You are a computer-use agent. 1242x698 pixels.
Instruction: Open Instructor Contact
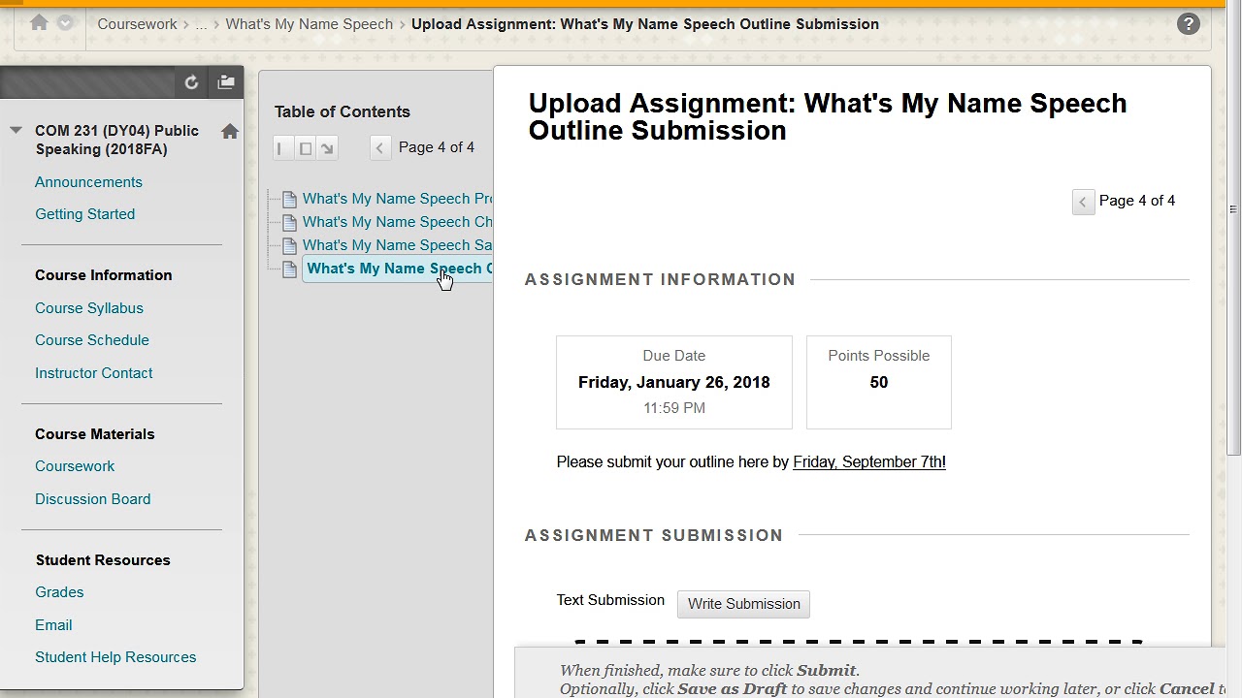click(94, 373)
